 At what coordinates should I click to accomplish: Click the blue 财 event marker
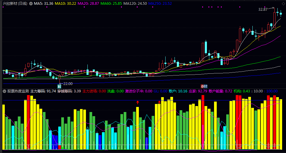tap(206, 86)
